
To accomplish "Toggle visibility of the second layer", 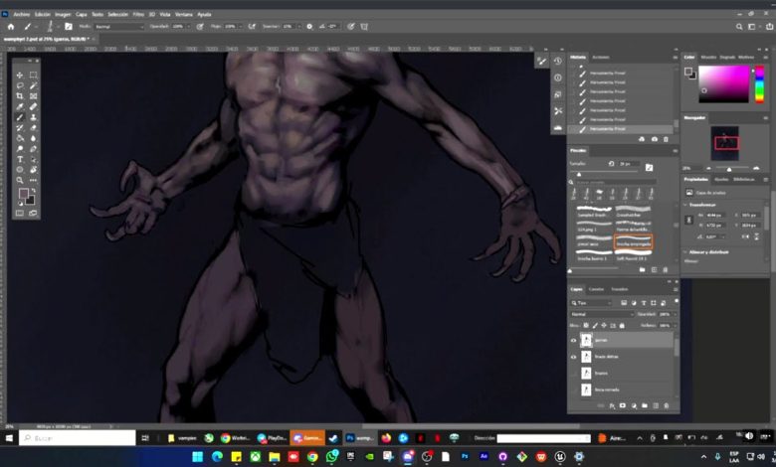I will [x=573, y=356].
